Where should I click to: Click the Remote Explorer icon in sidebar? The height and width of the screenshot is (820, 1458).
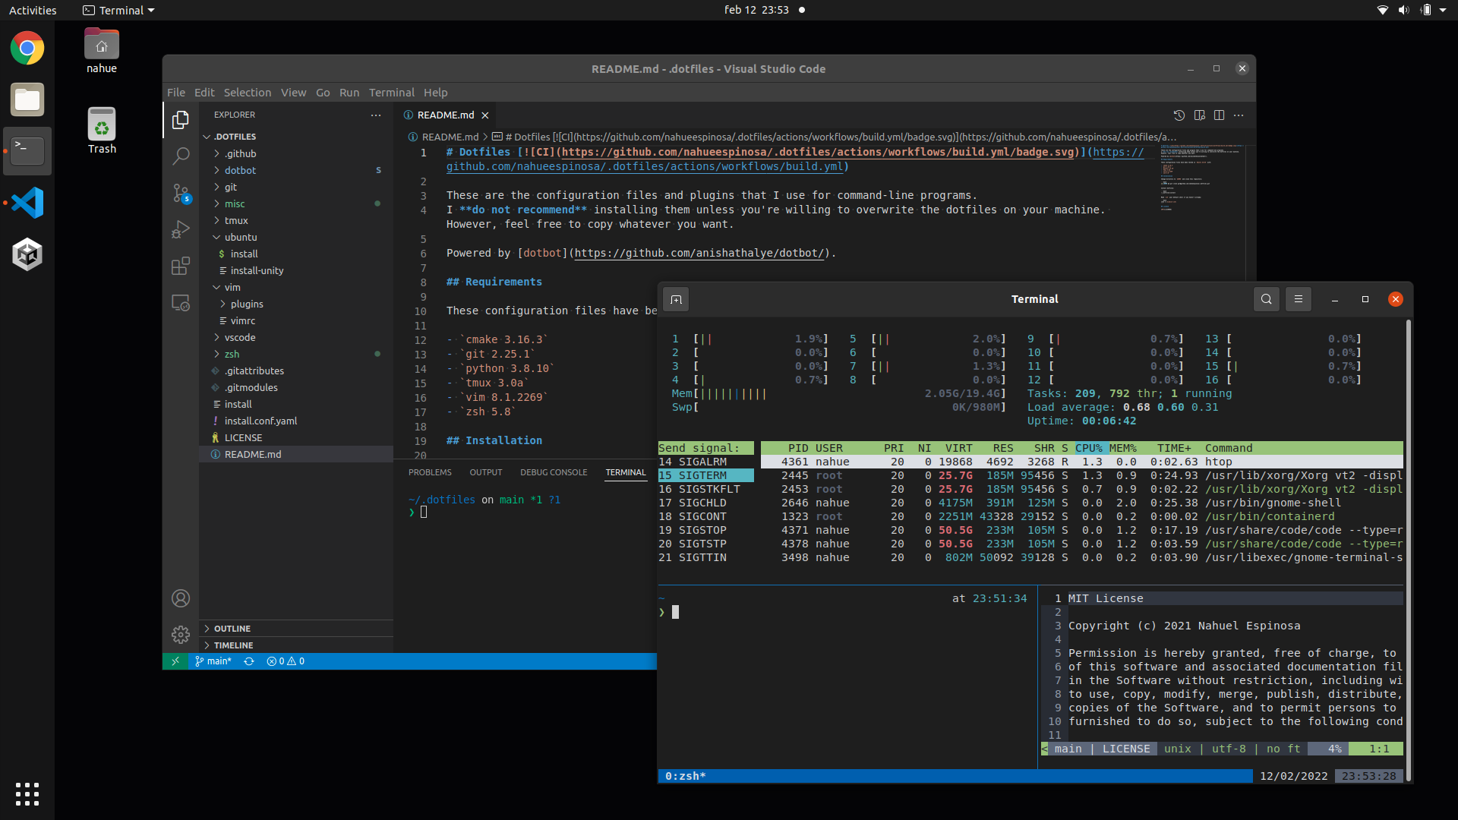tap(180, 304)
